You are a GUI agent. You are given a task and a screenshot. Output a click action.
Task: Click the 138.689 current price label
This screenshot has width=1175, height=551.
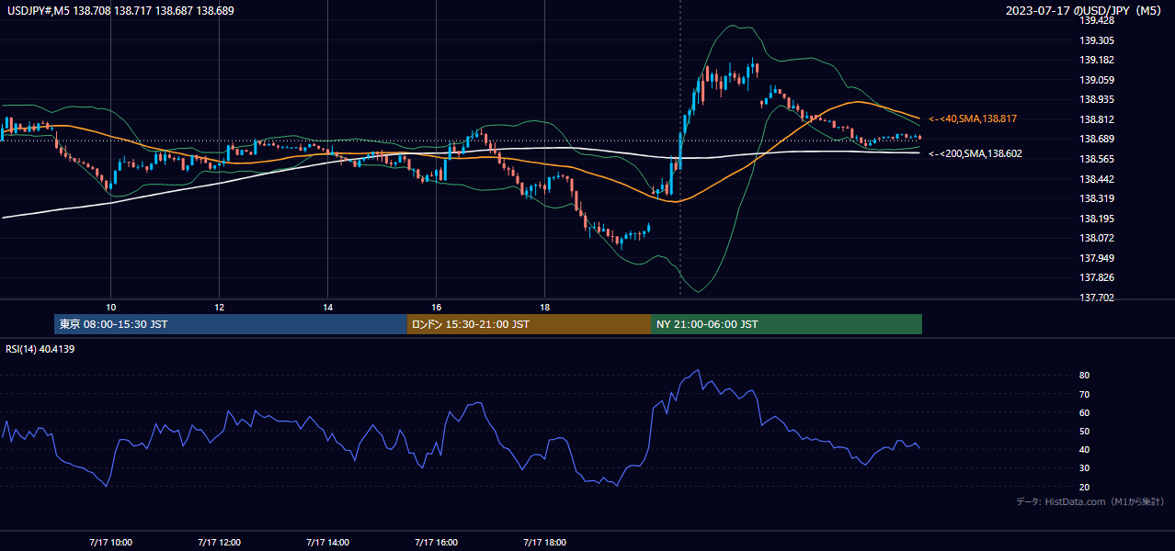(1097, 139)
